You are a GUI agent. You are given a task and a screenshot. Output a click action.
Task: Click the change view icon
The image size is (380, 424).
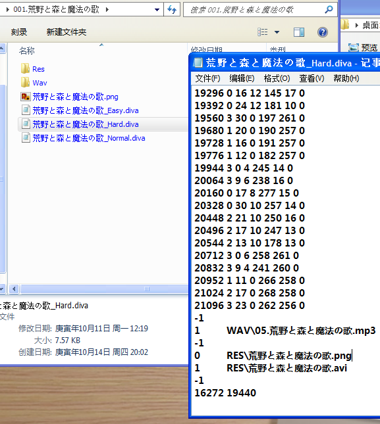(x=263, y=32)
